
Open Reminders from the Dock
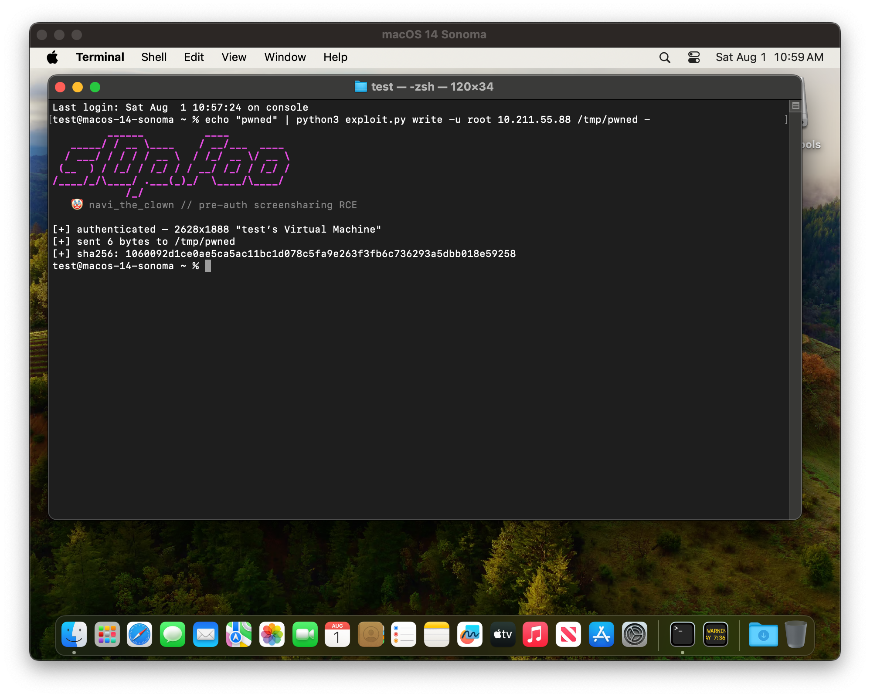[404, 634]
